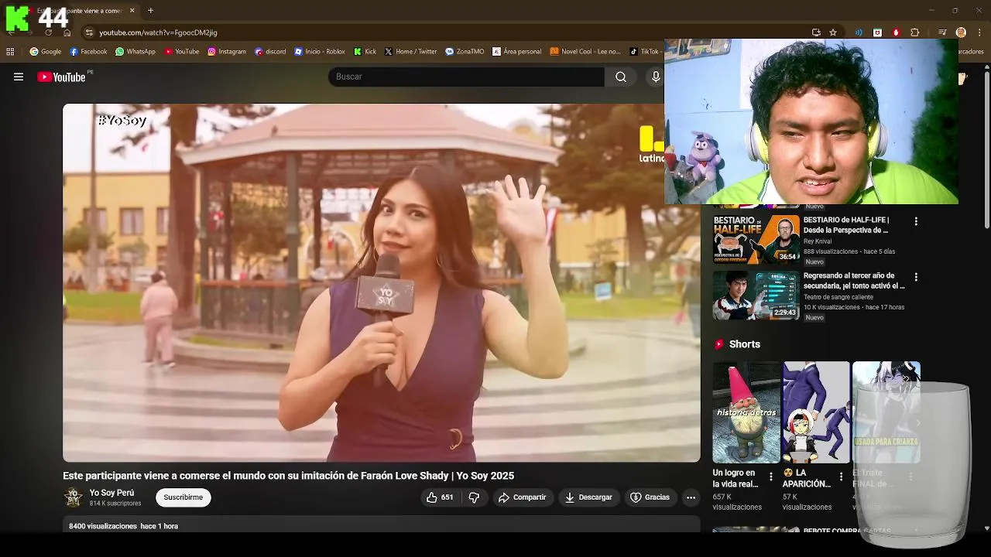This screenshot has height=557, width=991.
Task: Click the Compartir share button
Action: coord(523,497)
